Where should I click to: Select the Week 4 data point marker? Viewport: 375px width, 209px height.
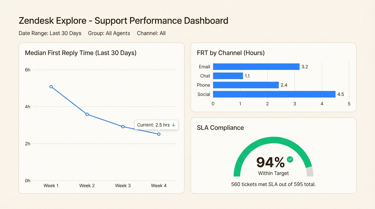point(159,134)
